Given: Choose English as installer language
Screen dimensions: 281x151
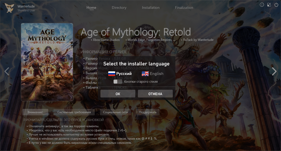Looking at the screenshot, I should (x=157, y=74).
